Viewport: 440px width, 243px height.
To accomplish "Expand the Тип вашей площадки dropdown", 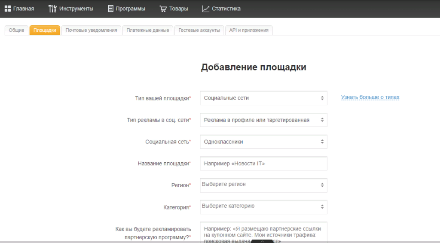I will click(x=263, y=98).
